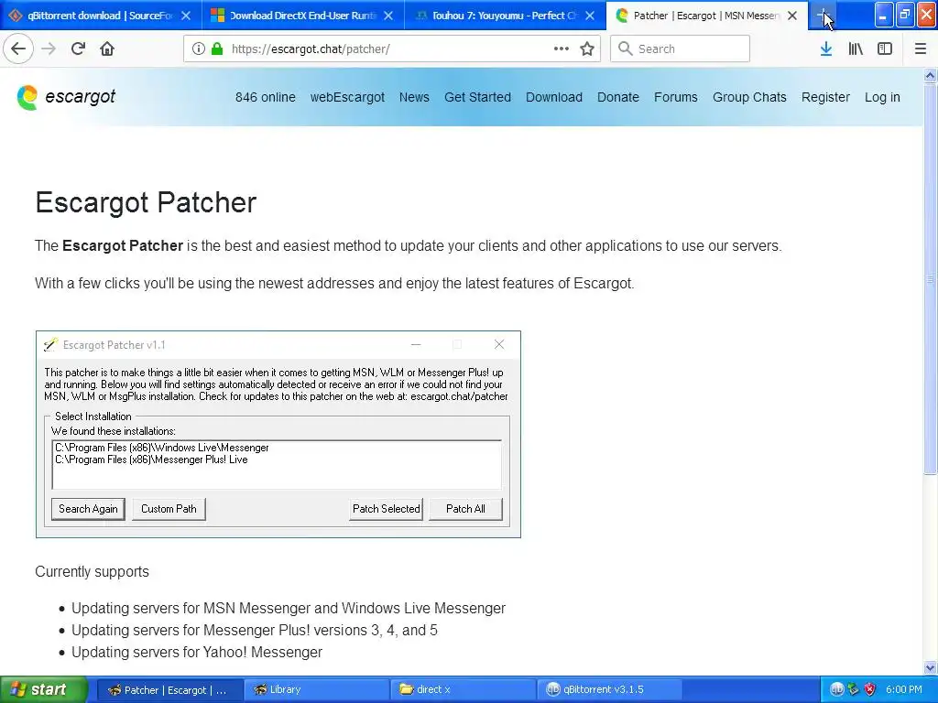Click the Escargot Patcher heading
Screen dimensions: 938x703
tap(146, 202)
